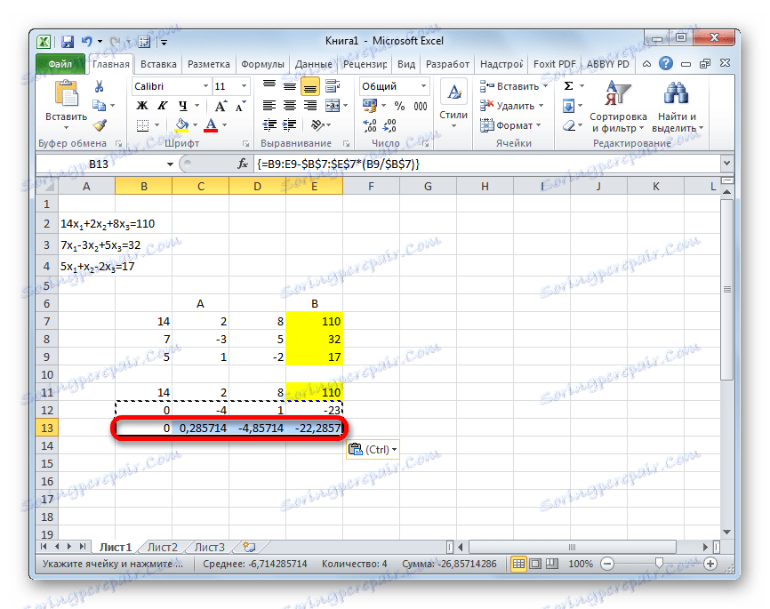This screenshot has width=770, height=609.
Task: Apply the cell borders icon
Action: click(142, 125)
